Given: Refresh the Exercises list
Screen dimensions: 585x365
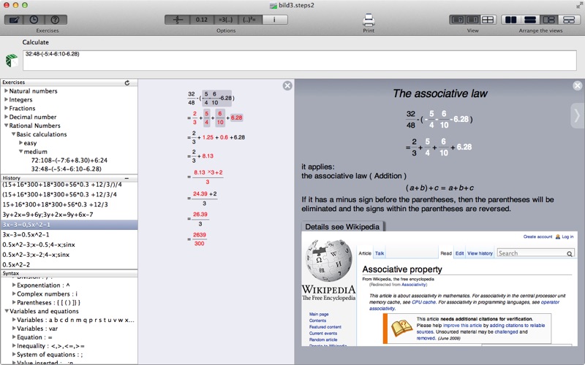Looking at the screenshot, I should click(127, 82).
